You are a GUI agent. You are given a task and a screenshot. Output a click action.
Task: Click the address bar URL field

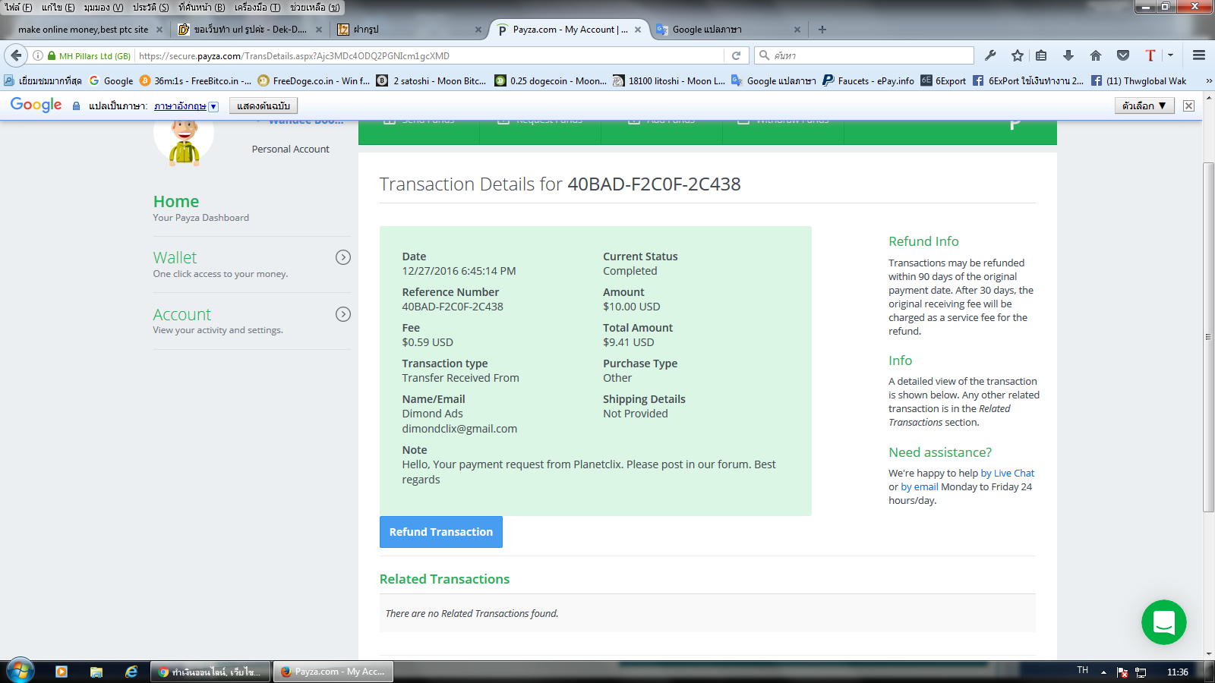point(429,55)
